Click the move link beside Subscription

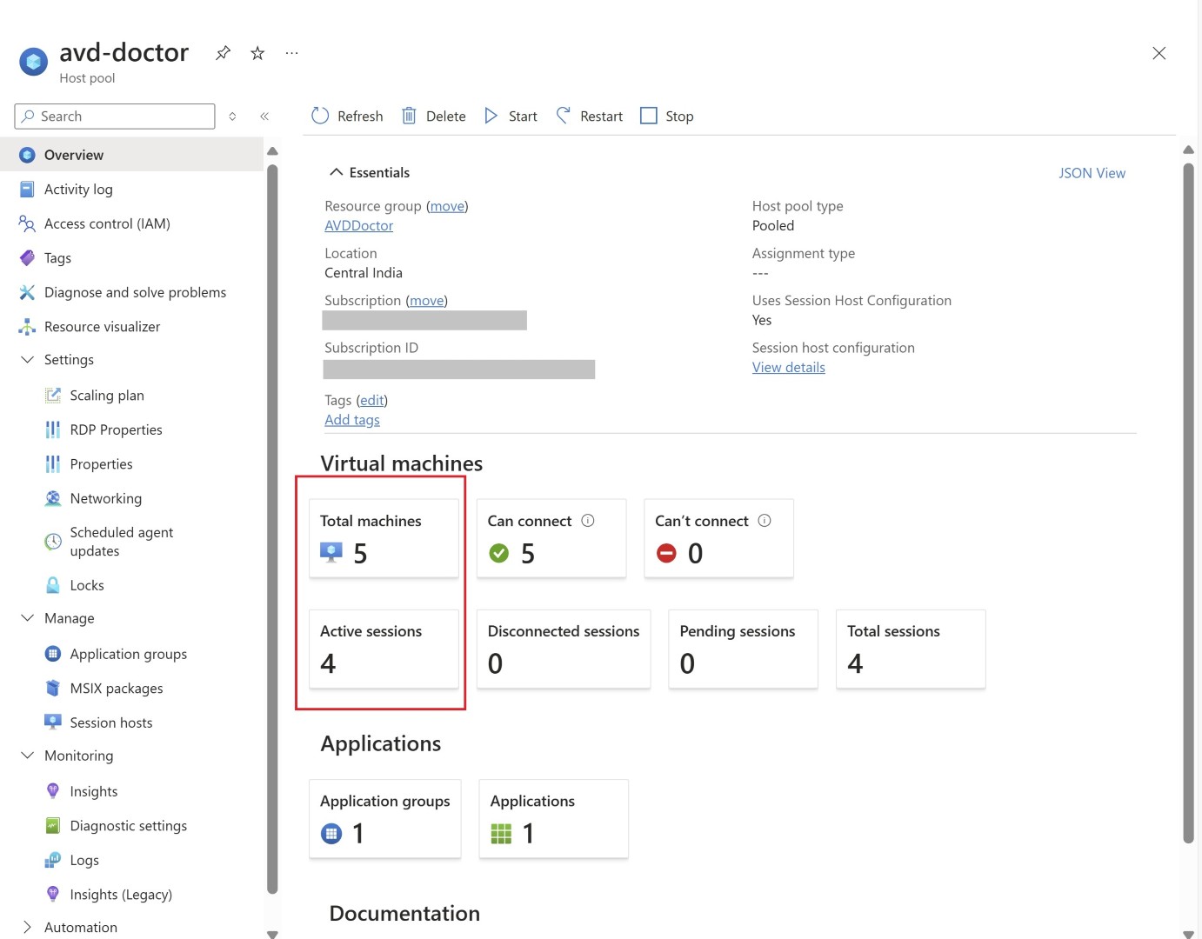pos(427,300)
